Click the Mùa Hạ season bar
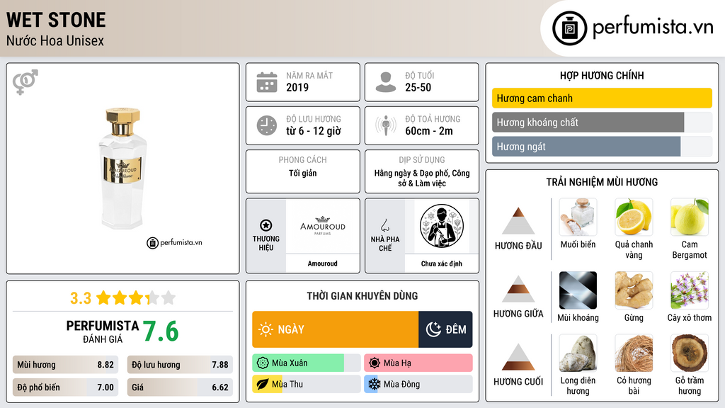This screenshot has width=725, height=408. pos(418,363)
